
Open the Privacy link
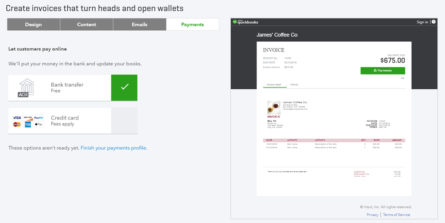click(372, 215)
